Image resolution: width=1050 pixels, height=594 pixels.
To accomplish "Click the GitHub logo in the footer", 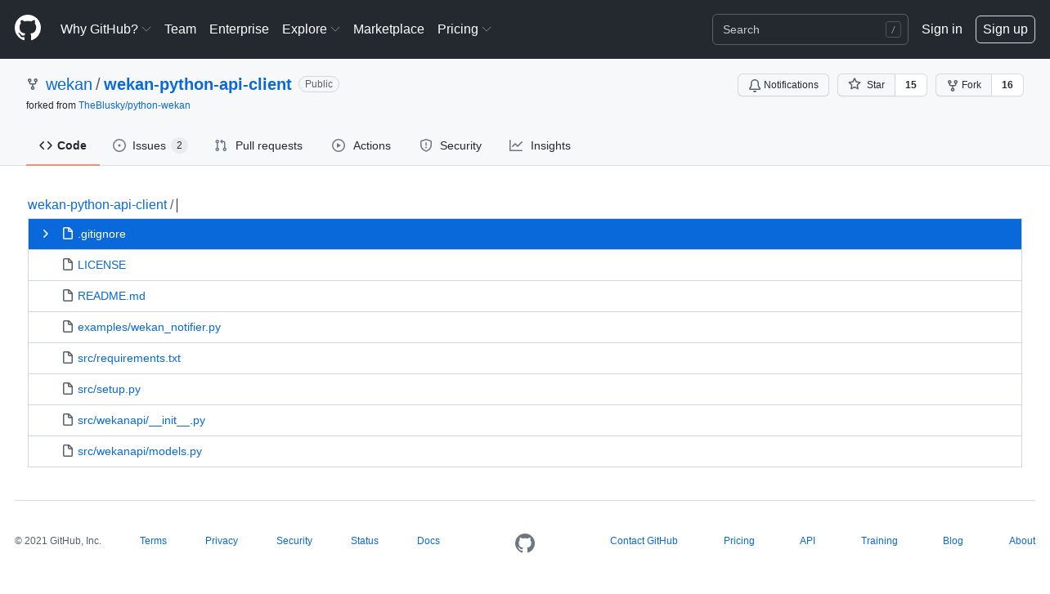I will point(525,543).
